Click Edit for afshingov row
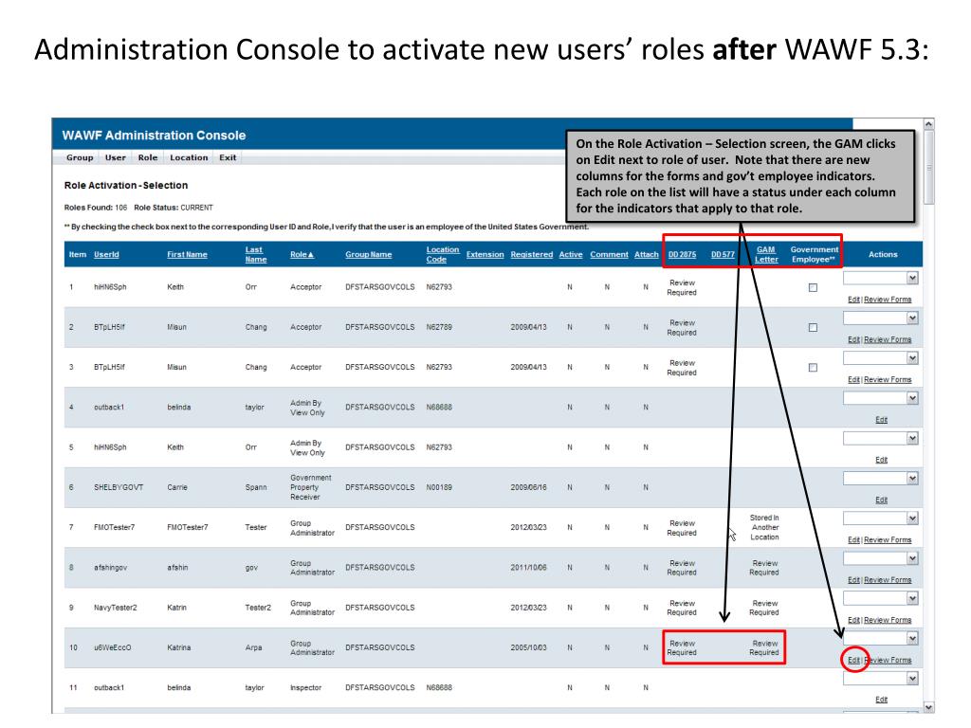 point(853,580)
